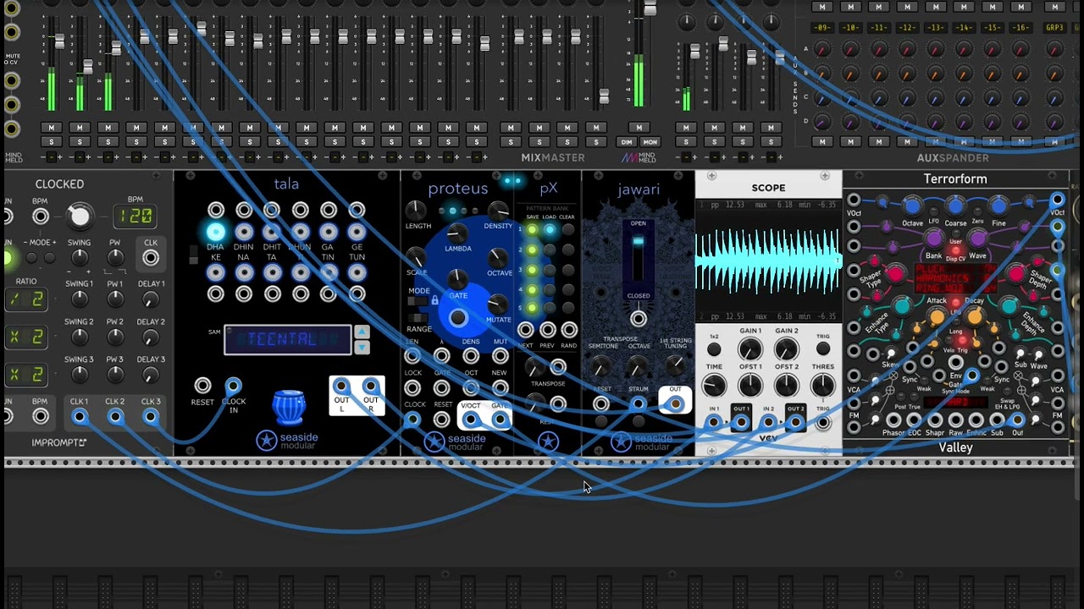Click the IN 2 jack on Scope
The image size is (1084, 609).
pos(768,422)
